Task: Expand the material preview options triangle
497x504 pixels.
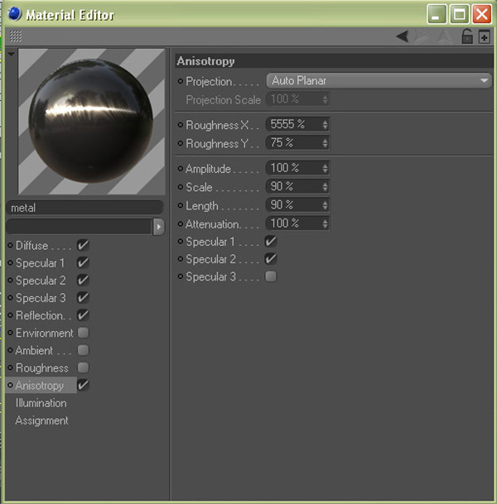Action: pos(11,54)
